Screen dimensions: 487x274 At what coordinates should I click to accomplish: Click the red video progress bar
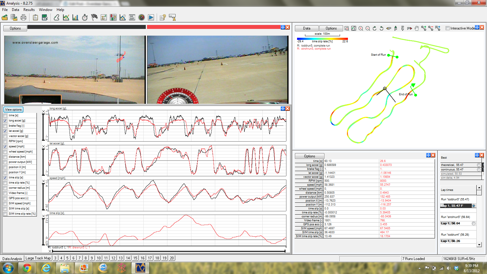[214, 27]
